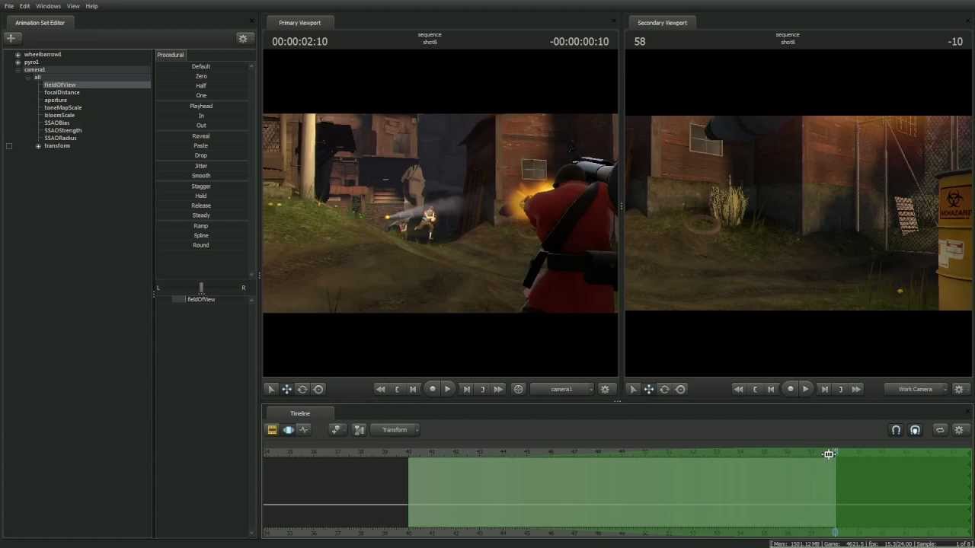
Task: Apply the Default preset
Action: [201, 66]
